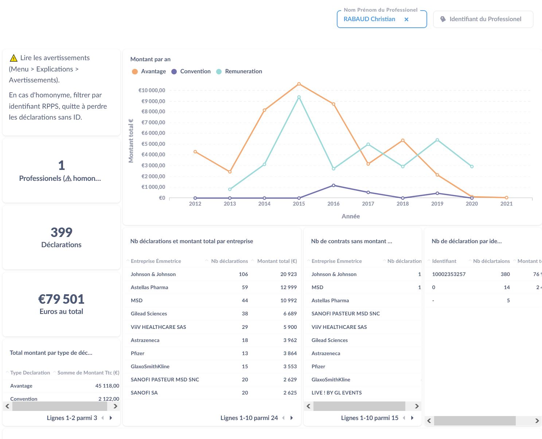Select the 2015 Avantage peak data point

299,84
